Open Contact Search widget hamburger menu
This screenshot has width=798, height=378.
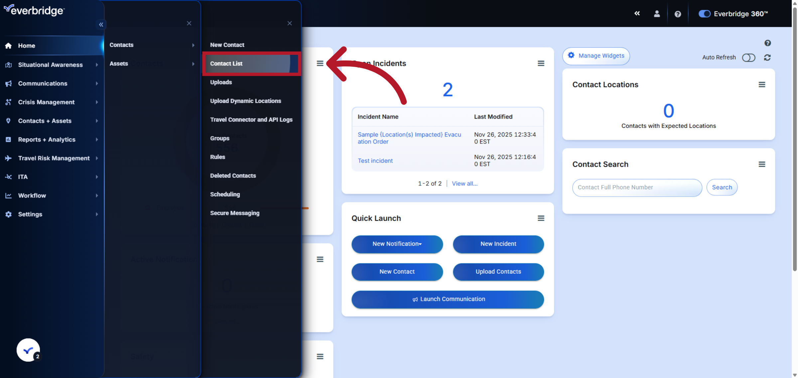(762, 164)
